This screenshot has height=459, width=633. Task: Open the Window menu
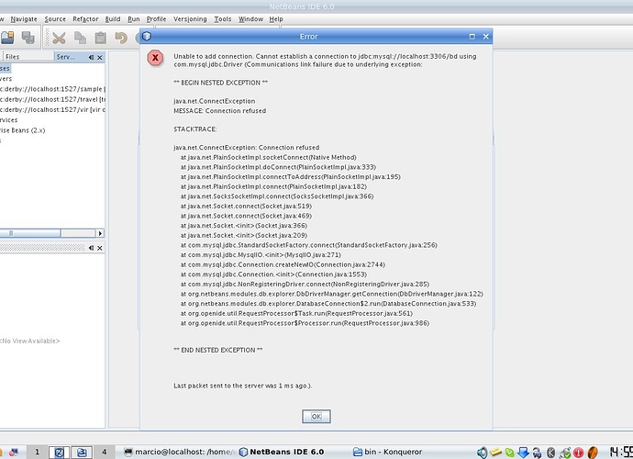[x=250, y=19]
